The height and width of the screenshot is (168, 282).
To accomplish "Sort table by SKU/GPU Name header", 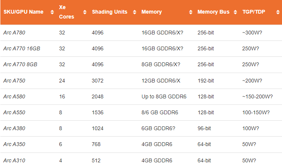I will tap(23, 12).
